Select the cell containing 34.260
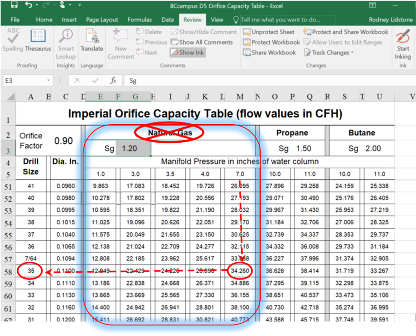416x336 pixels. [241, 271]
